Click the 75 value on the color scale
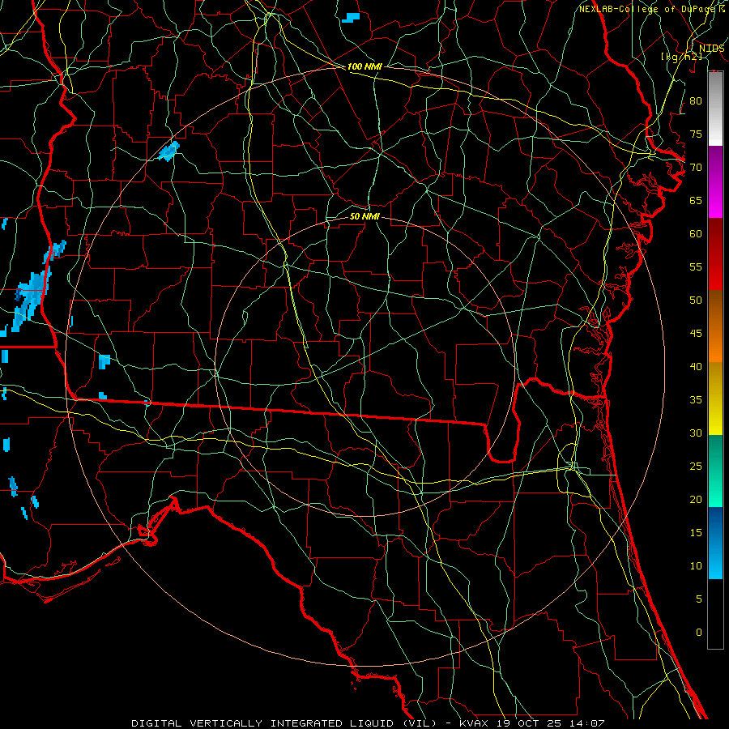729x729 pixels. [696, 134]
